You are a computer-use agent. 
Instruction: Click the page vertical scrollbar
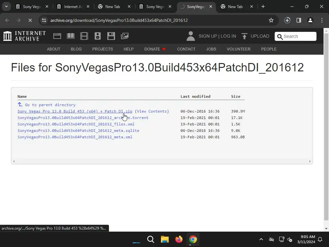(x=326, y=127)
